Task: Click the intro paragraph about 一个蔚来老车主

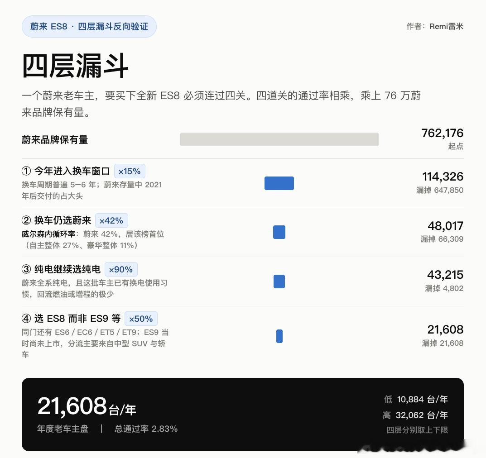Action: point(221,104)
